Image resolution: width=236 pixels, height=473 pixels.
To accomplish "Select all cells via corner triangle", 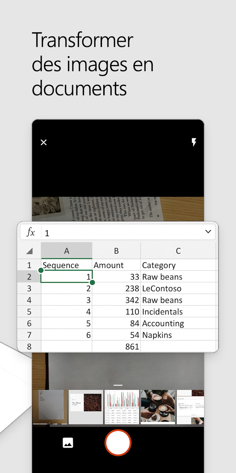I will pos(29,251).
